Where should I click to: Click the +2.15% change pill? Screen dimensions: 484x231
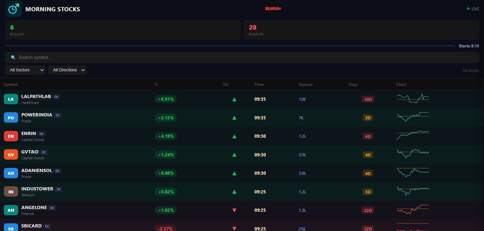(x=166, y=118)
